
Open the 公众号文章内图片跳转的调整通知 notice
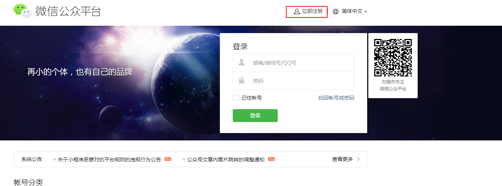(226, 160)
